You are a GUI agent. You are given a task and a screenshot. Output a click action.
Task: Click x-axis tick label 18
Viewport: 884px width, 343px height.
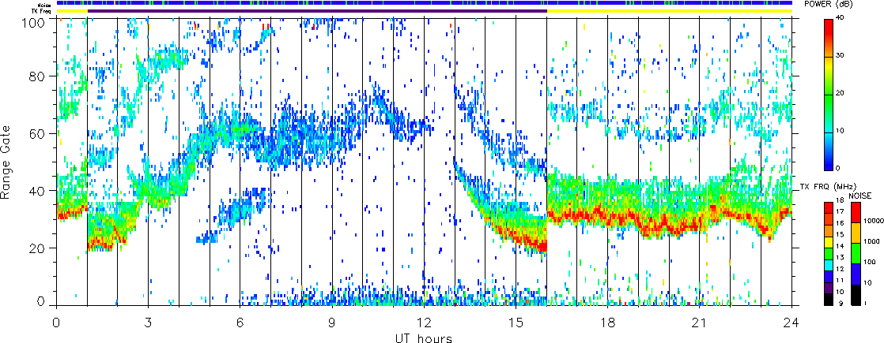tap(608, 322)
